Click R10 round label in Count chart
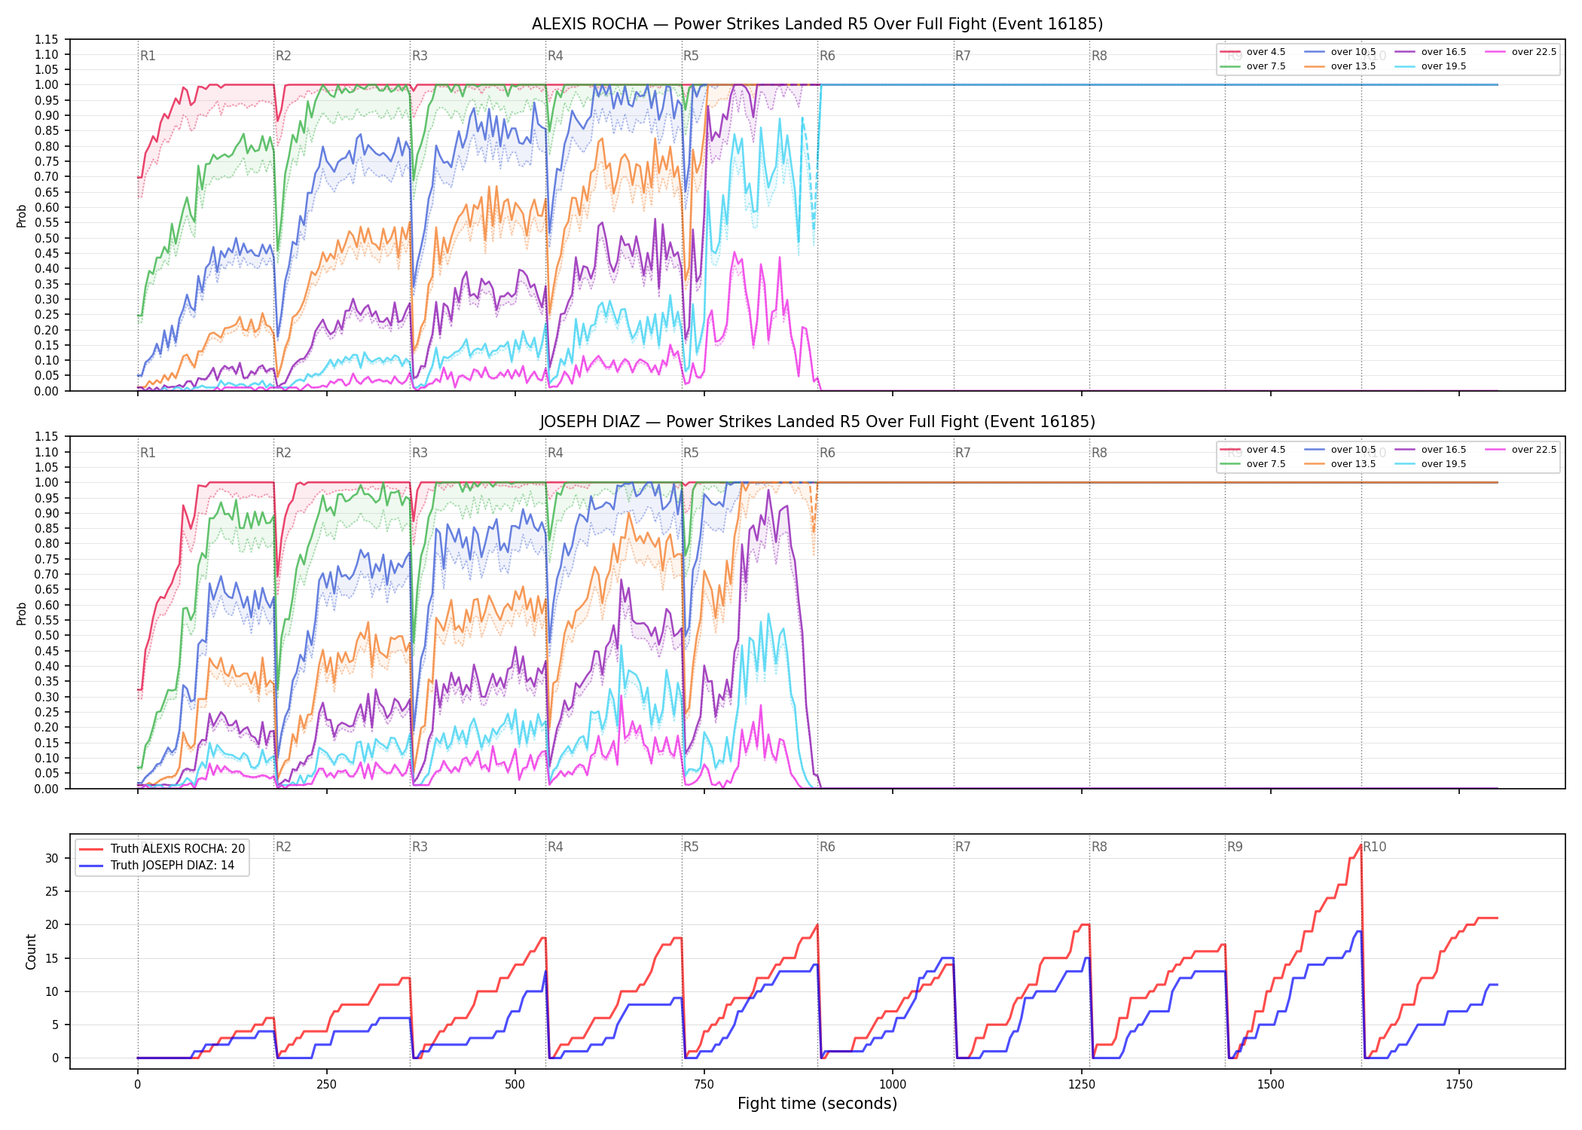Viewport: 1582px width, 1130px height. (x=1374, y=847)
